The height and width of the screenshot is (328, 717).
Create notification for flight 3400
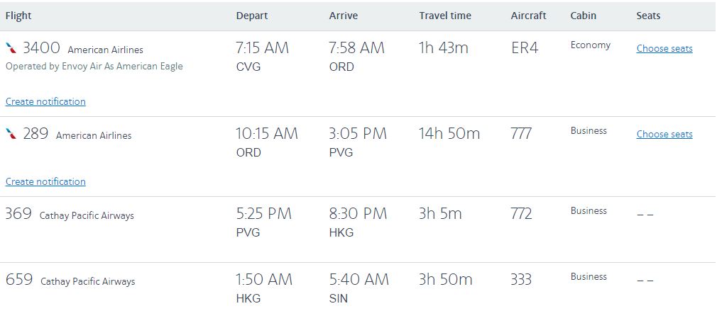pos(45,102)
